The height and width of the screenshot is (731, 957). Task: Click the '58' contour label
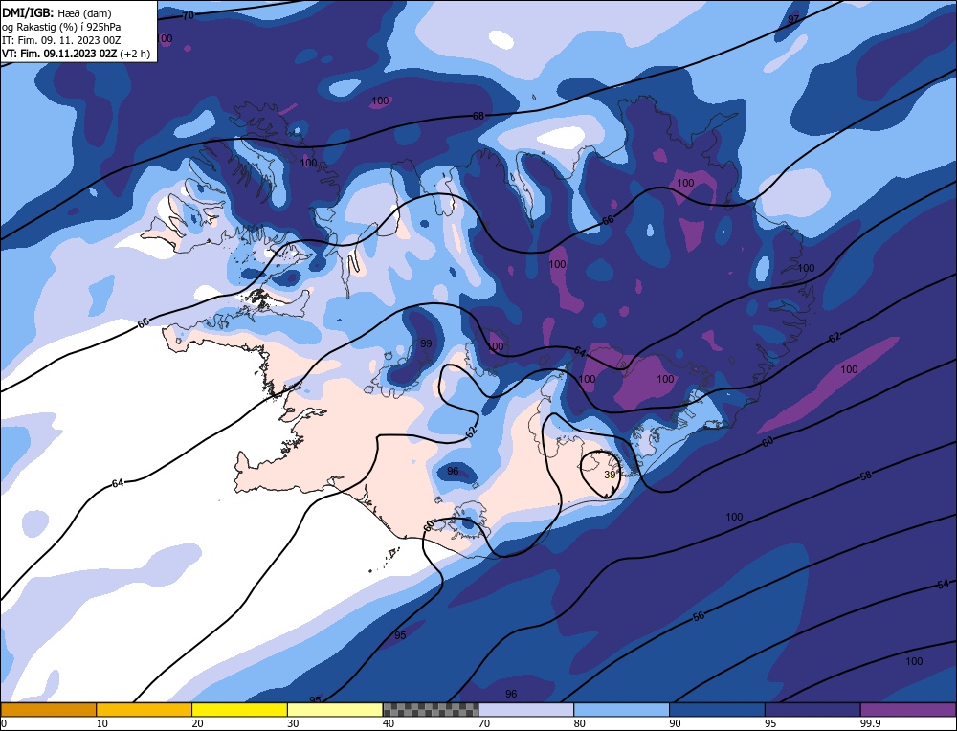(x=865, y=476)
